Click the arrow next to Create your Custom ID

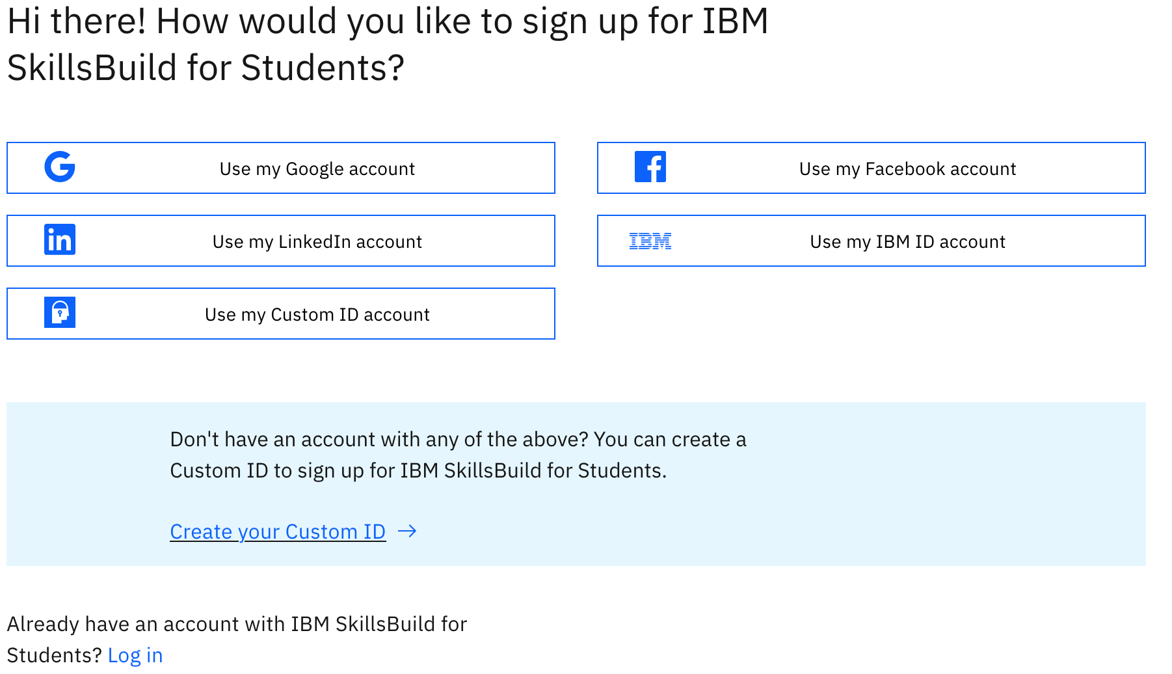pos(407,532)
